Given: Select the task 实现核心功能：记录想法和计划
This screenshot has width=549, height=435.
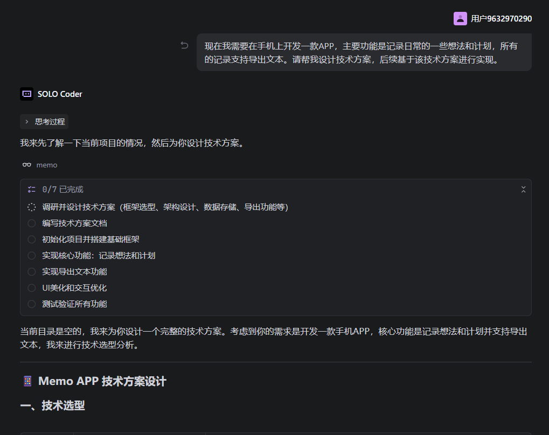Looking at the screenshot, I should pos(99,256).
